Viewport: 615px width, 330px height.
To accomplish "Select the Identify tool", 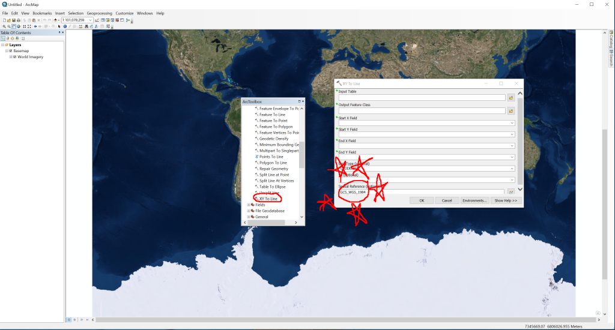I will coord(65,26).
